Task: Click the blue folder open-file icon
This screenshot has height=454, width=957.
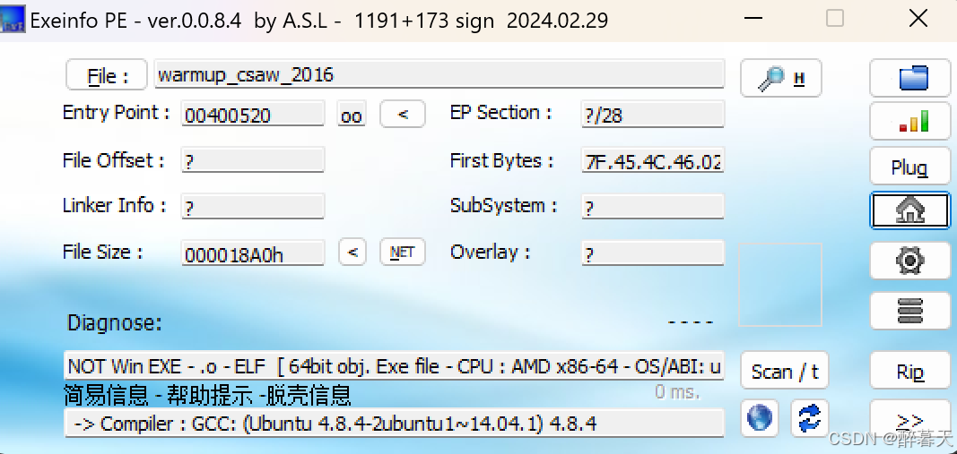Action: pos(909,78)
